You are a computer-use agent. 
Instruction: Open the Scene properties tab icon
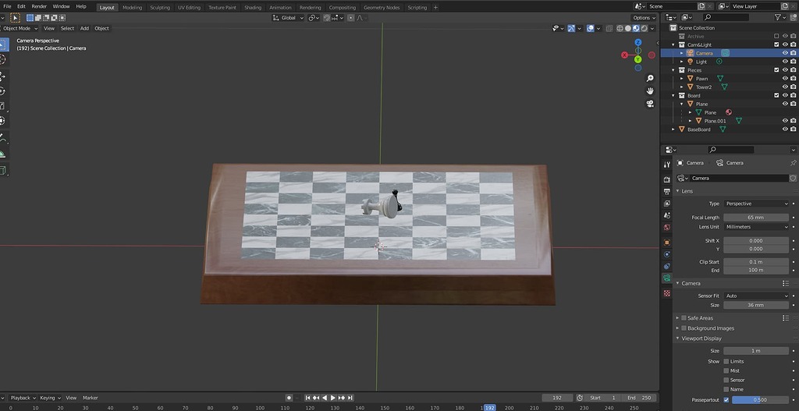point(667,215)
